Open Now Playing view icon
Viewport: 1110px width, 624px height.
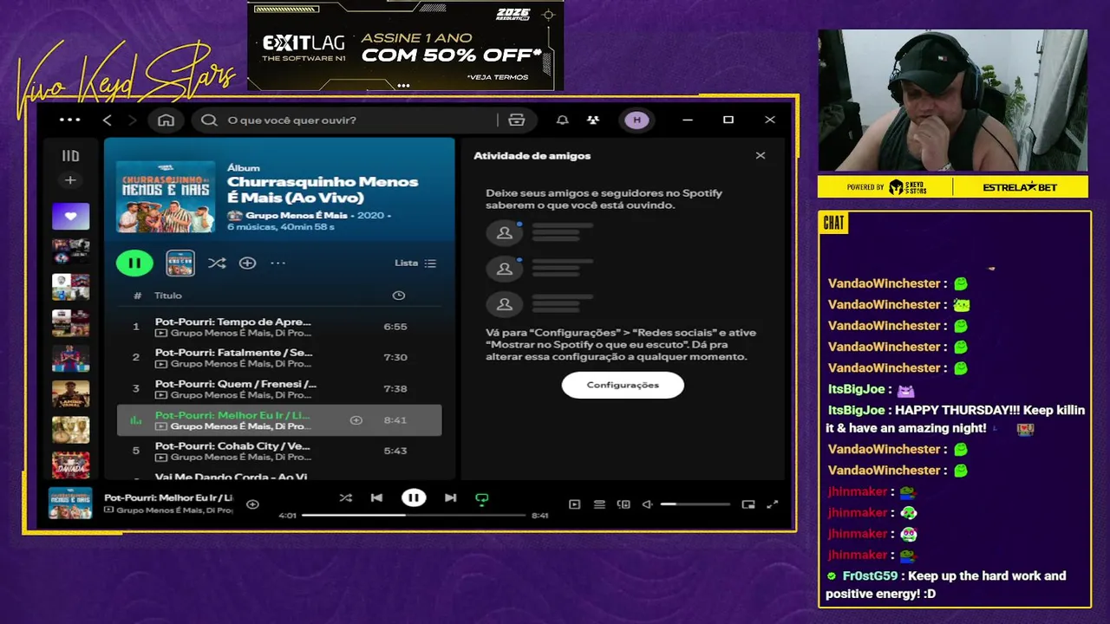574,504
